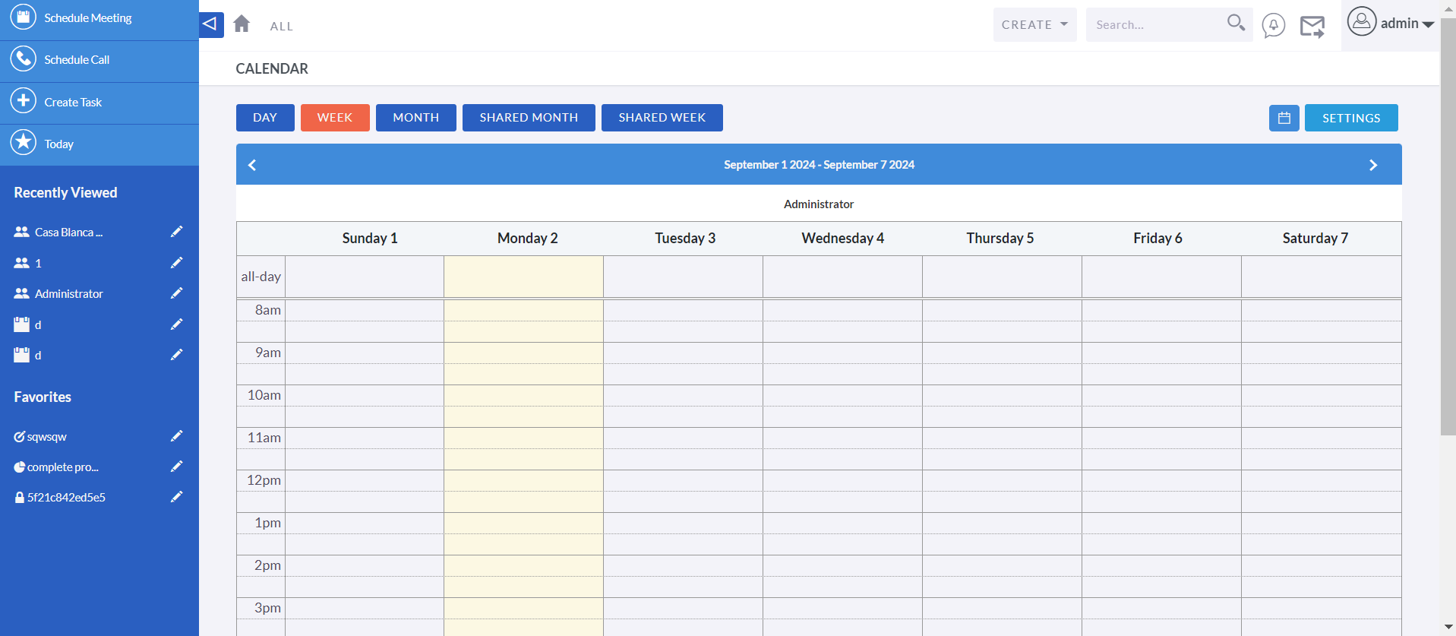Open the email inbox icon
This screenshot has width=1456, height=636.
point(1312,27)
